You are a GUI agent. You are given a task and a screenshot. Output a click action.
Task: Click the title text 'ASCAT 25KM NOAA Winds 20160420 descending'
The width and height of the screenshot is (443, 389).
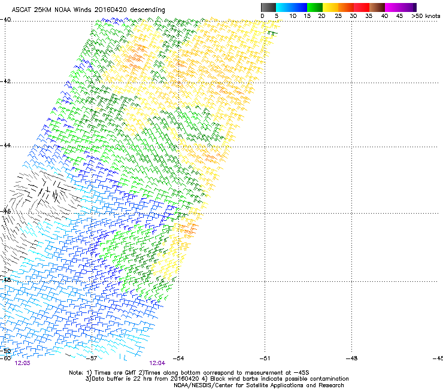pos(88,10)
